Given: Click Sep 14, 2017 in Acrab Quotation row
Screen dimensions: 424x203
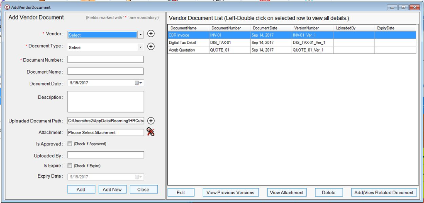Looking at the screenshot, I should coord(271,50).
